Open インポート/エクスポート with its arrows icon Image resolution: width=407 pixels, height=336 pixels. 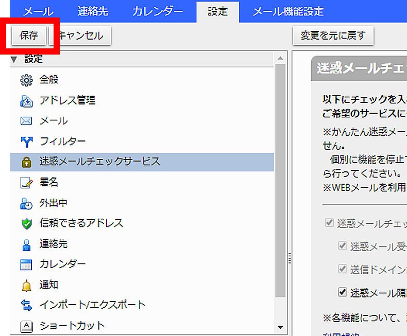pyautogui.click(x=26, y=305)
